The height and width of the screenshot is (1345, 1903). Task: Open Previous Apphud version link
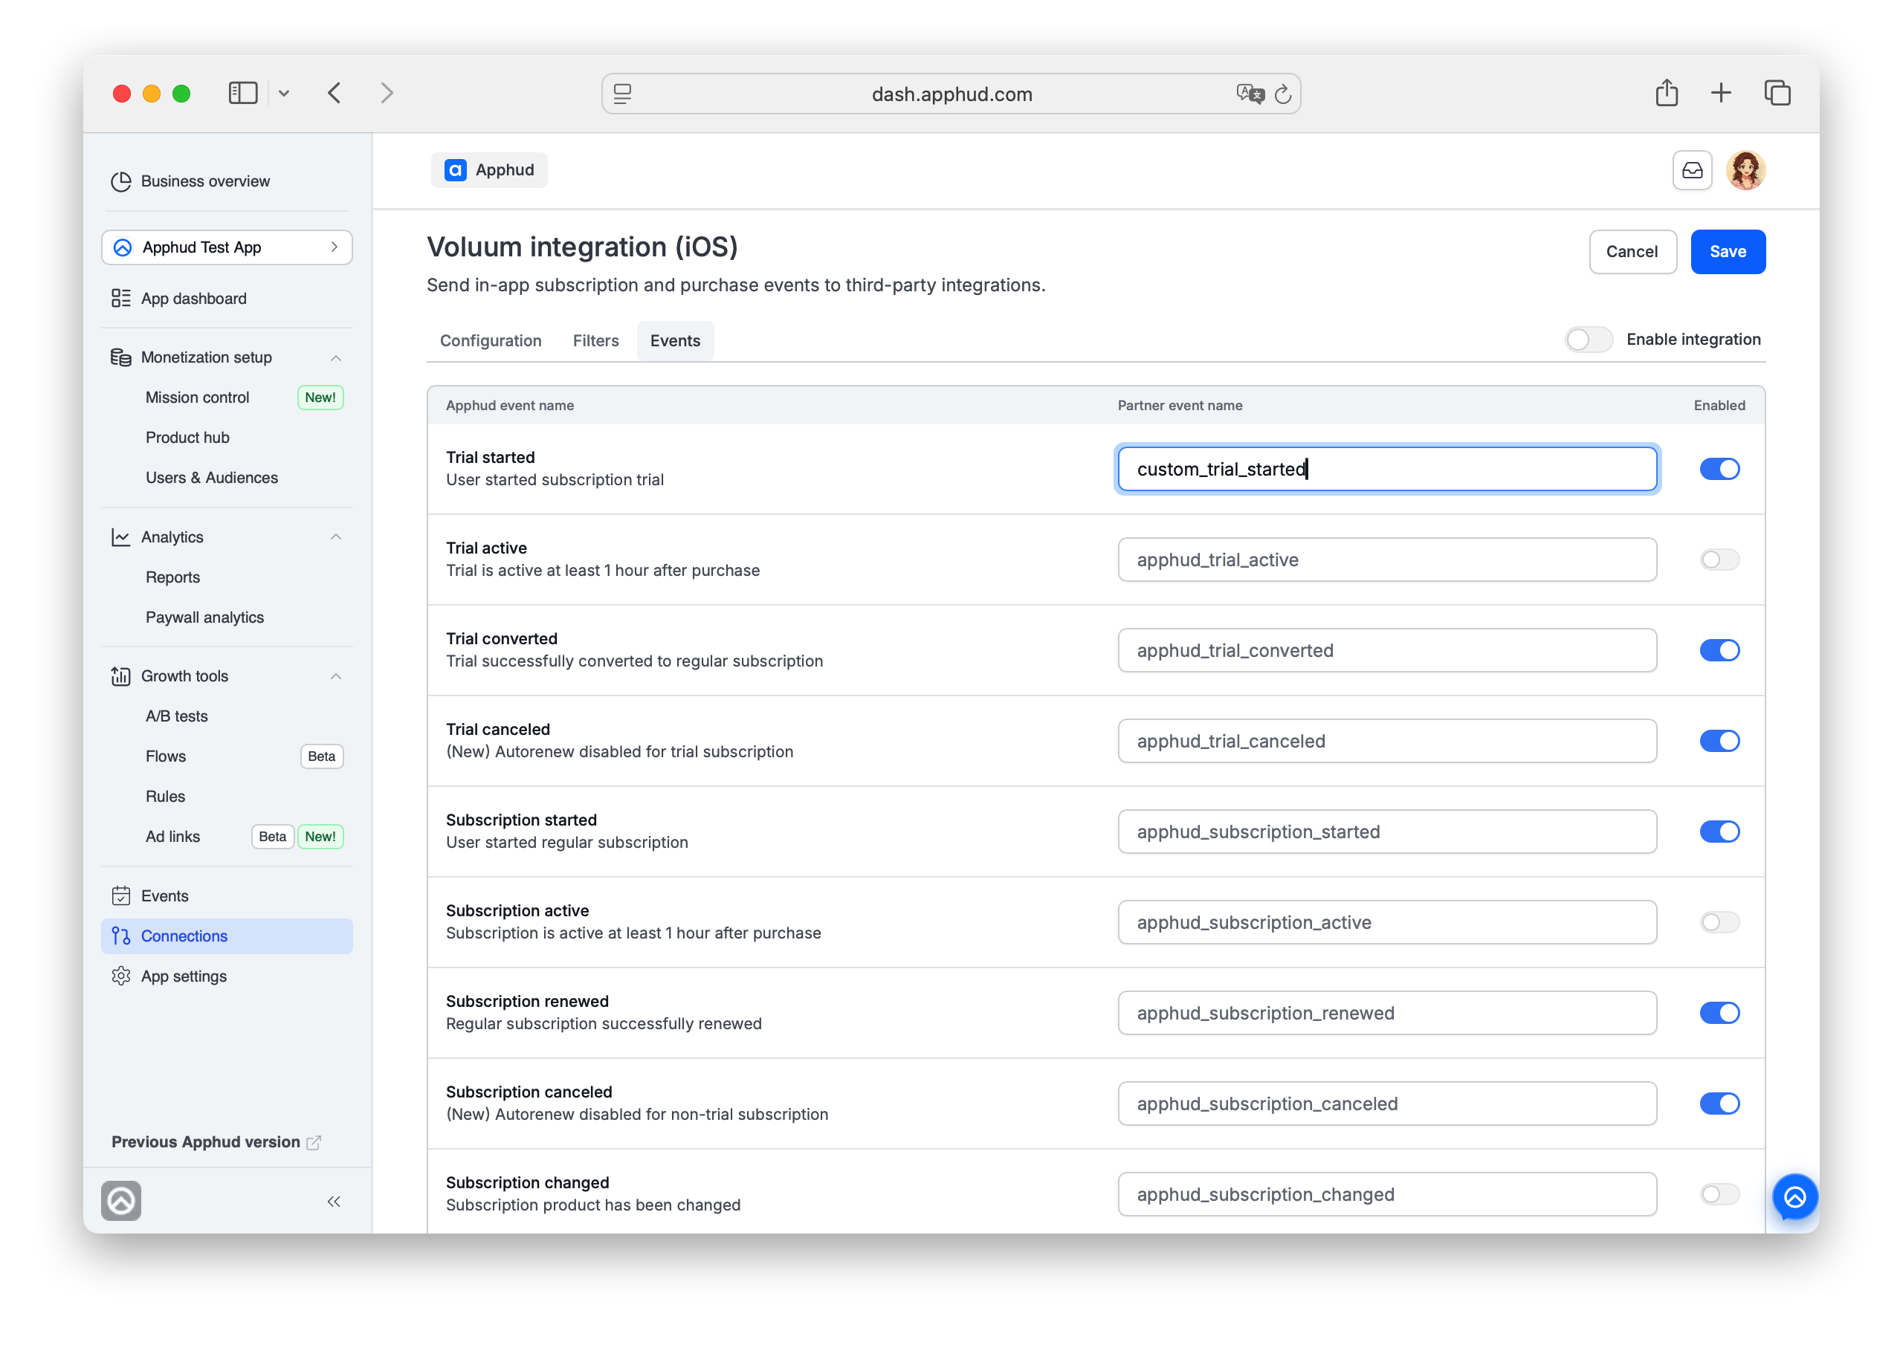tap(216, 1142)
